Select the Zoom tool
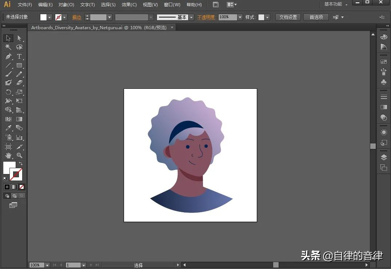The height and width of the screenshot is (269, 391). coord(19,155)
